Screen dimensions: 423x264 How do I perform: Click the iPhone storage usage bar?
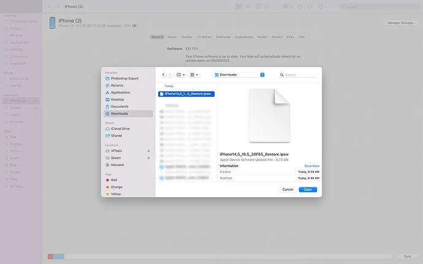point(219,257)
